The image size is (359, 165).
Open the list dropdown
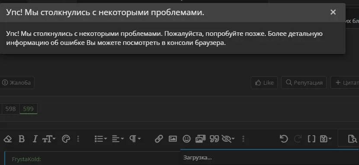pos(101,139)
